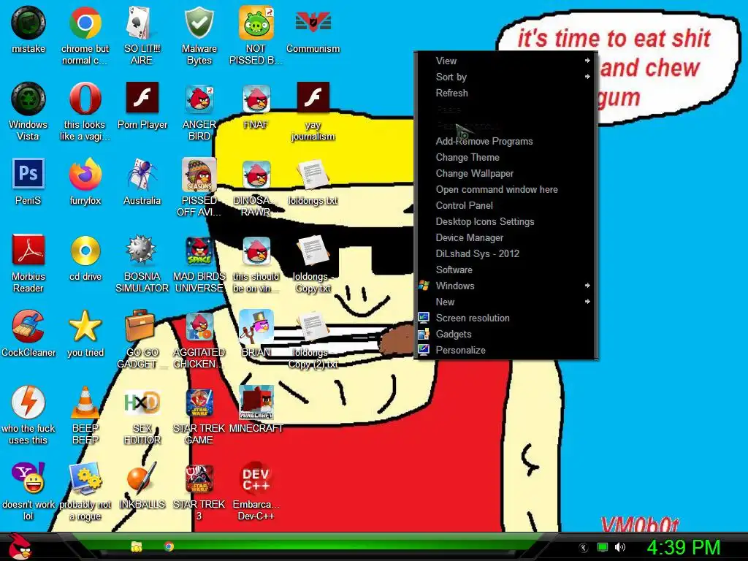Expand the Windows submenu in context menu
Viewport: 748px width, 561px height.
click(506, 286)
